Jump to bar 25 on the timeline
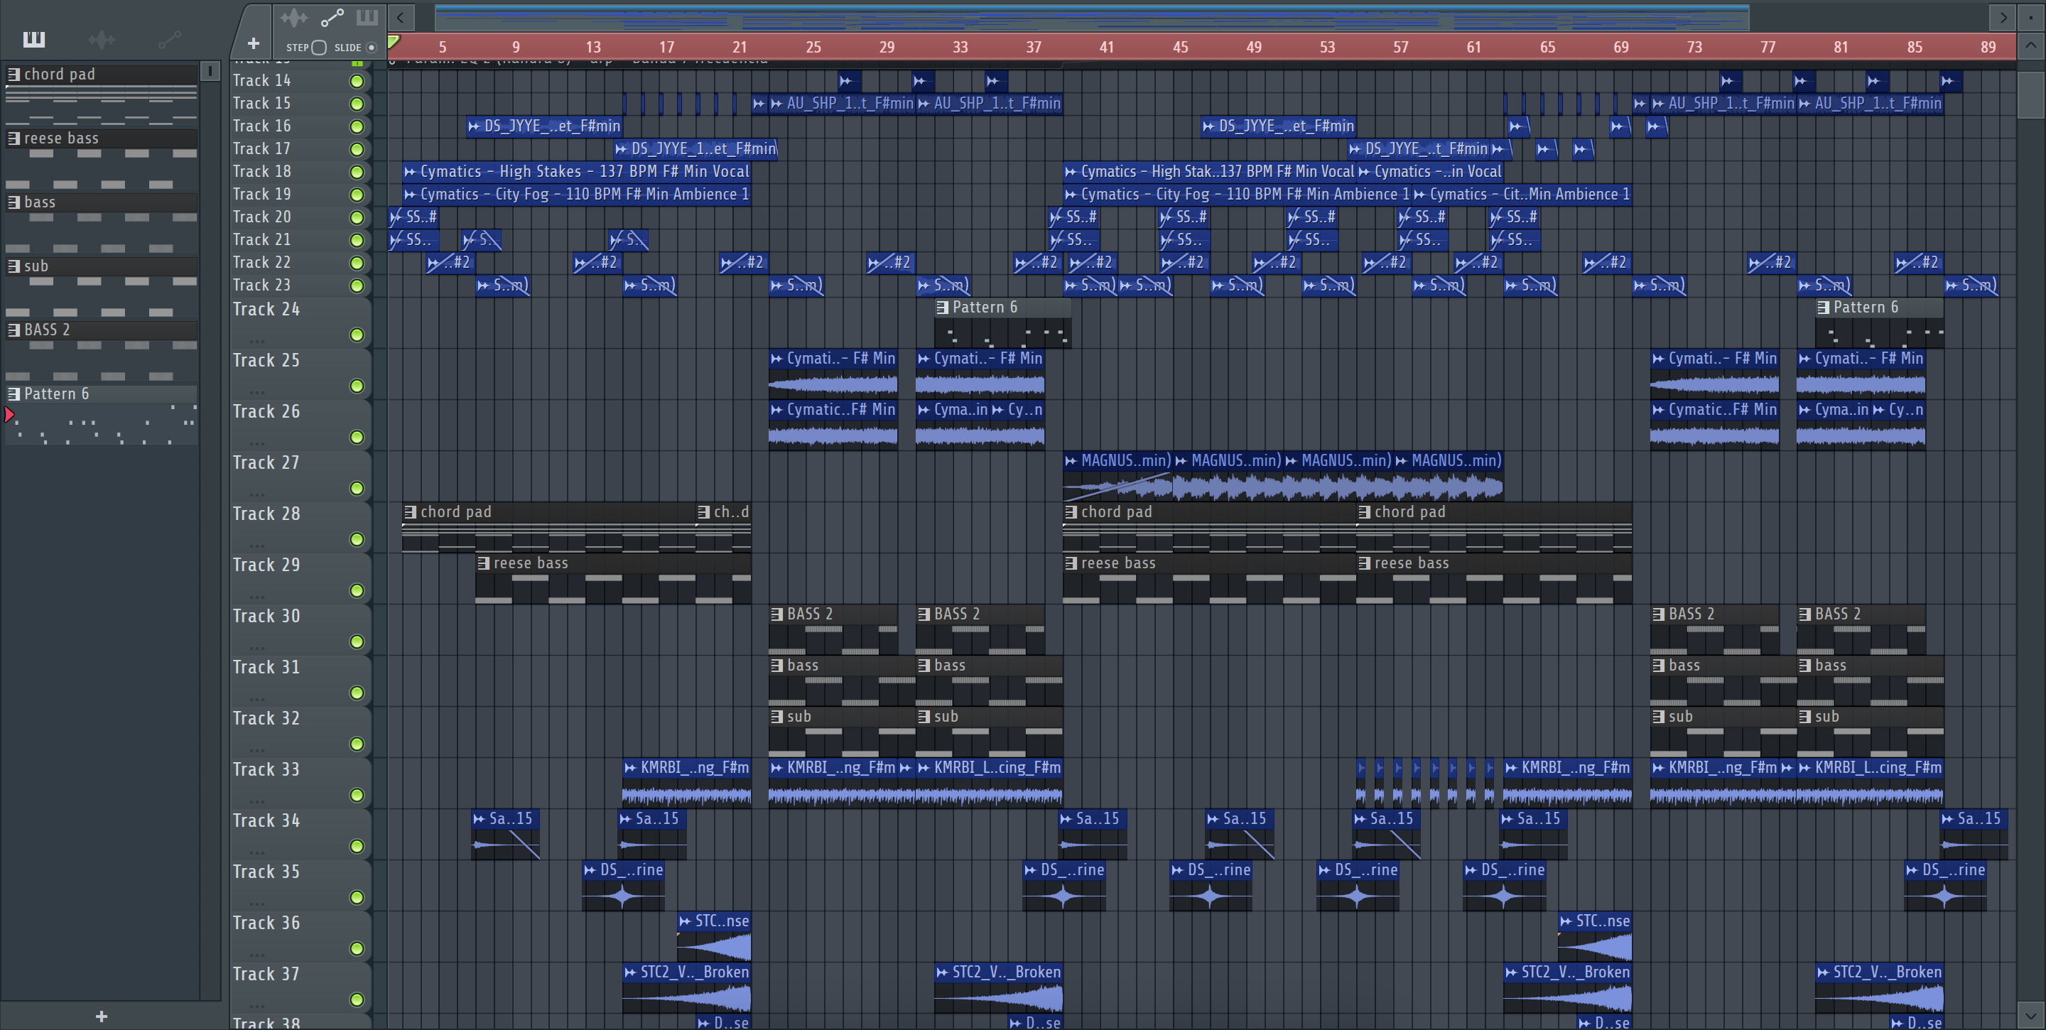 (x=813, y=47)
